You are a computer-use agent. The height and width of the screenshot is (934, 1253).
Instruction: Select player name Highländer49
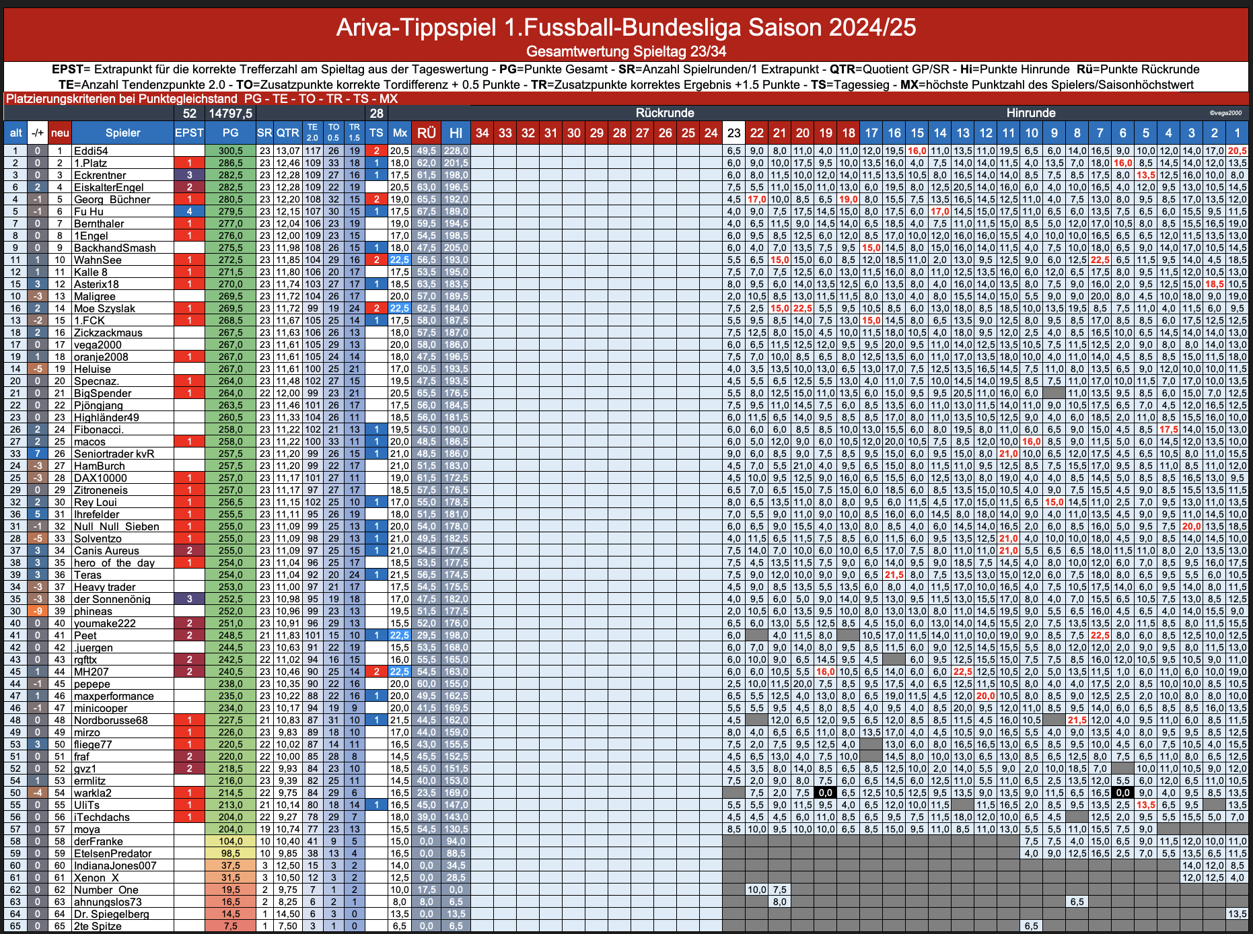[x=106, y=417]
